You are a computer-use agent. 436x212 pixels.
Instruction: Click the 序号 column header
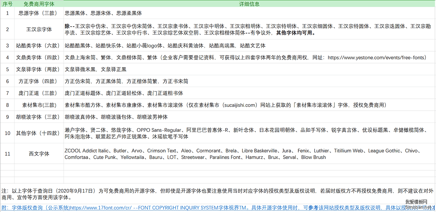tap(7, 4)
